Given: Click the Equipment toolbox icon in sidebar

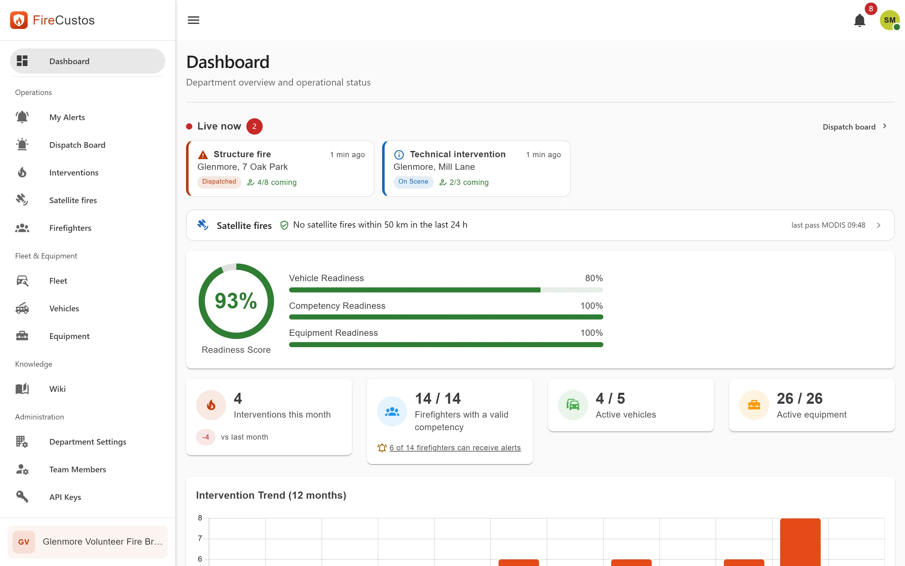Looking at the screenshot, I should 22,336.
